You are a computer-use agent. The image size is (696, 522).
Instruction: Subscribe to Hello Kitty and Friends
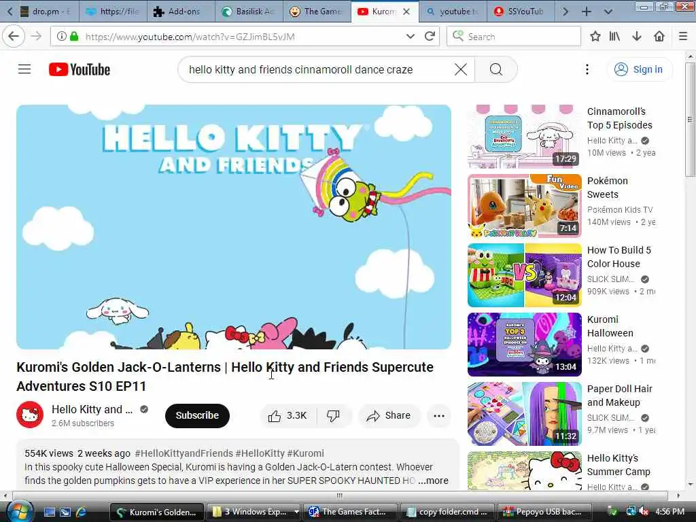pyautogui.click(x=197, y=415)
